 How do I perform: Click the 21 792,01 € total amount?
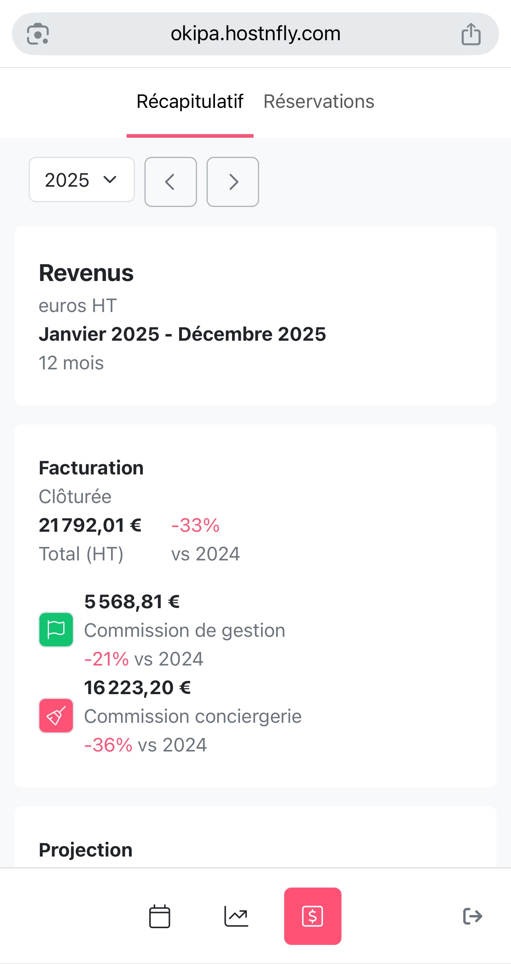(90, 525)
